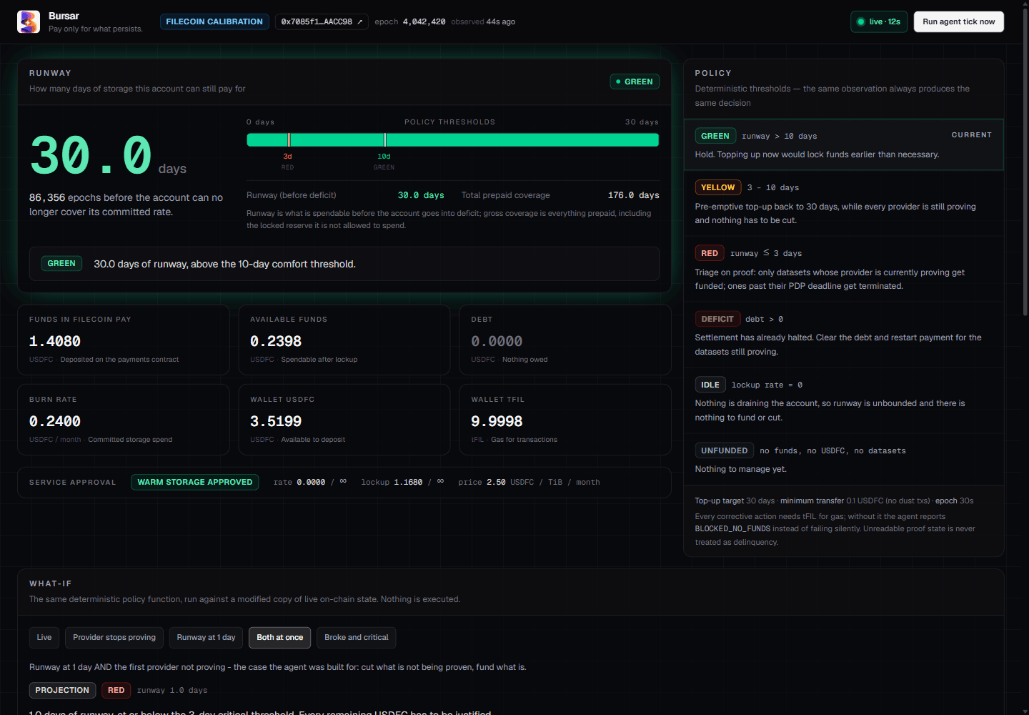This screenshot has width=1029, height=715.
Task: Select the Filecoin Calibration network badge
Action: click(x=214, y=21)
